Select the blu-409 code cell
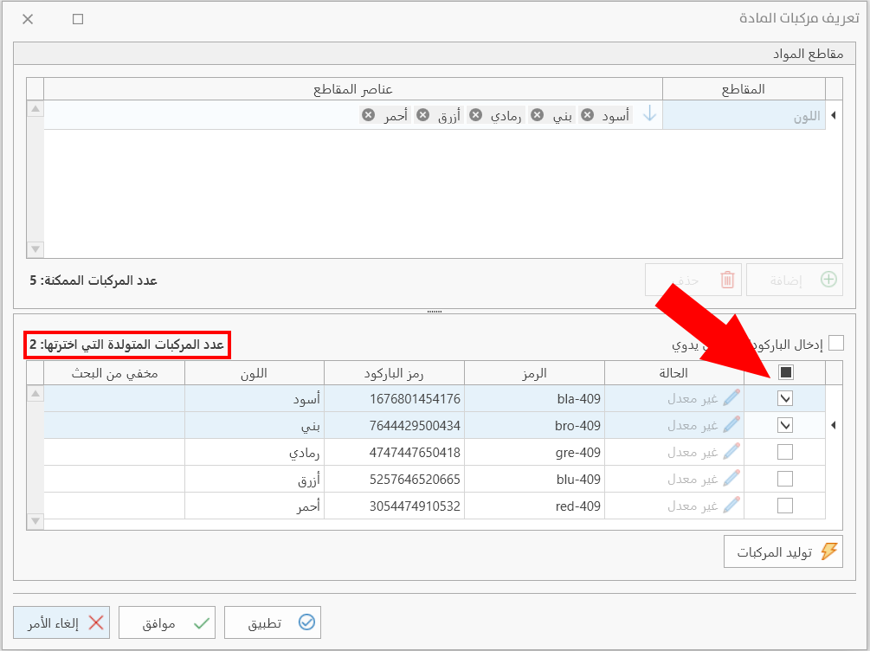870x651 pixels. point(534,479)
